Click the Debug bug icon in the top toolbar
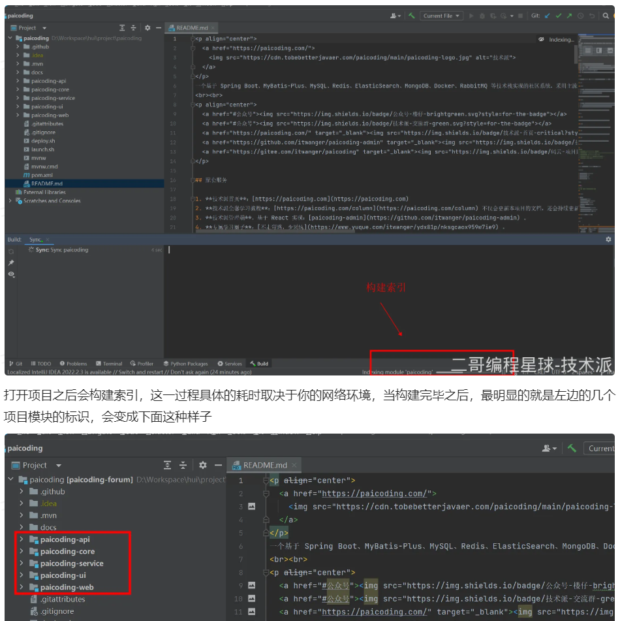This screenshot has width=620, height=621. (482, 16)
